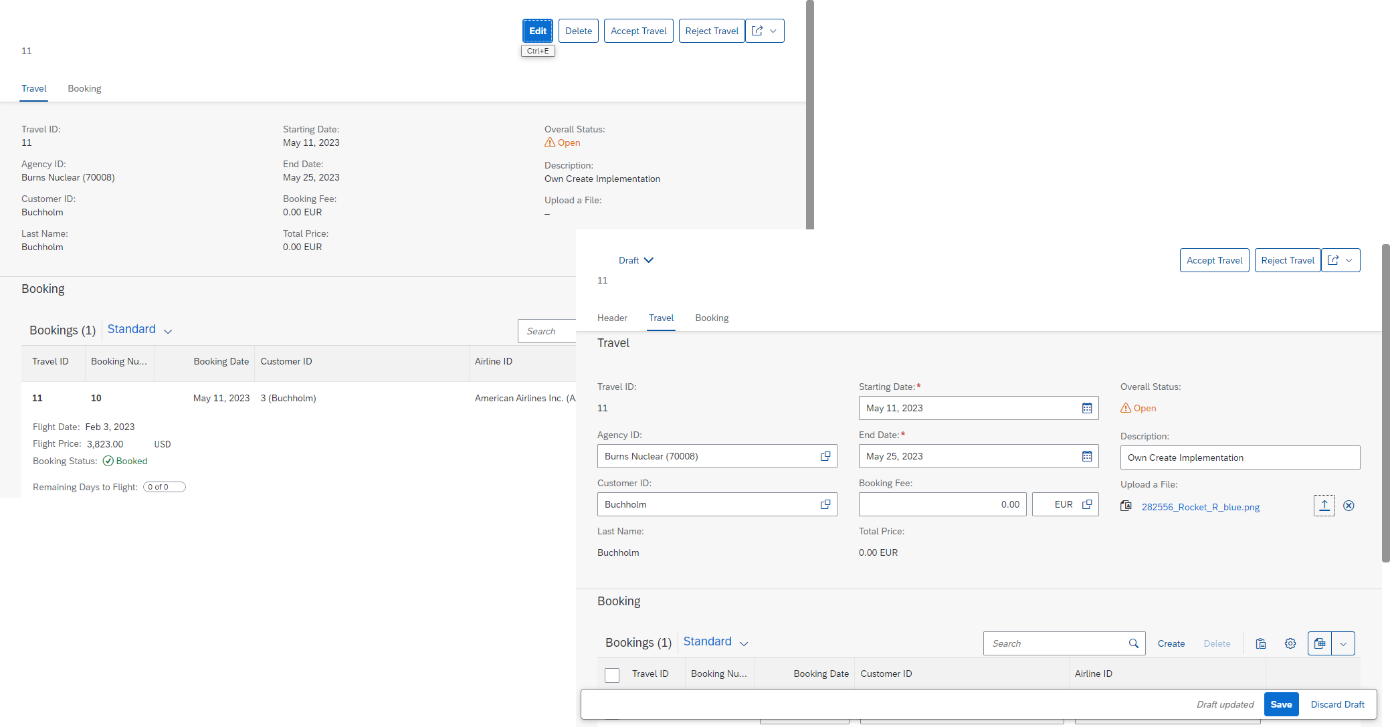This screenshot has height=727, width=1390.
Task: Save the draft
Action: point(1281,704)
